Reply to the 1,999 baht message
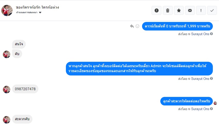219x130 pixels. click(132, 26)
